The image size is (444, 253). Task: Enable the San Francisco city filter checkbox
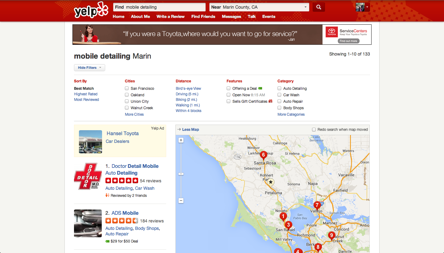[126, 88]
